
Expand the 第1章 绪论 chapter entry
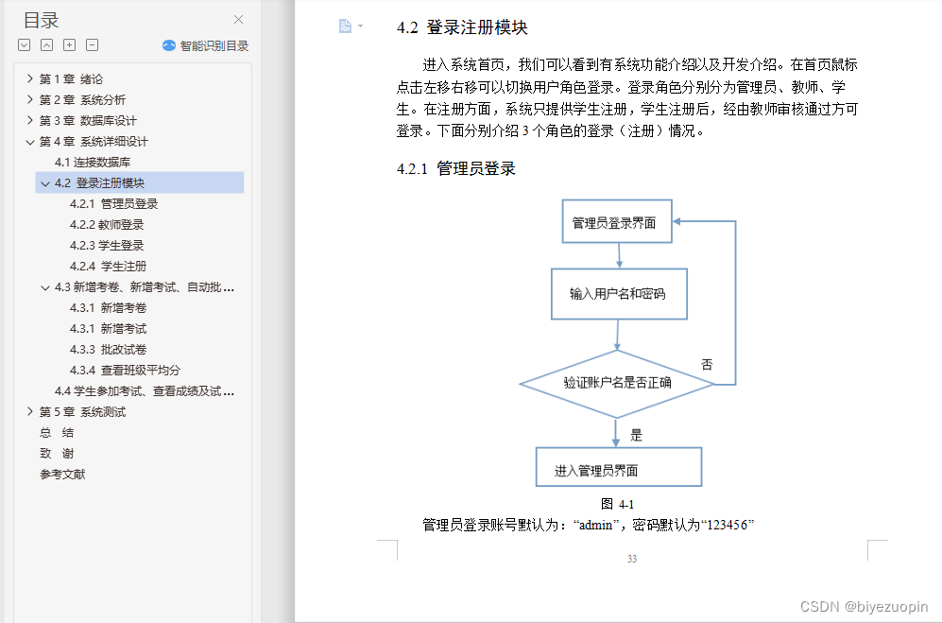pos(29,78)
